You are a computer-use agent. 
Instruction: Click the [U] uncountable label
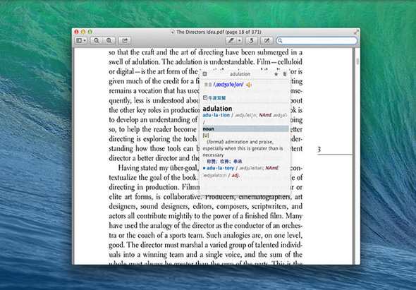[206, 135]
